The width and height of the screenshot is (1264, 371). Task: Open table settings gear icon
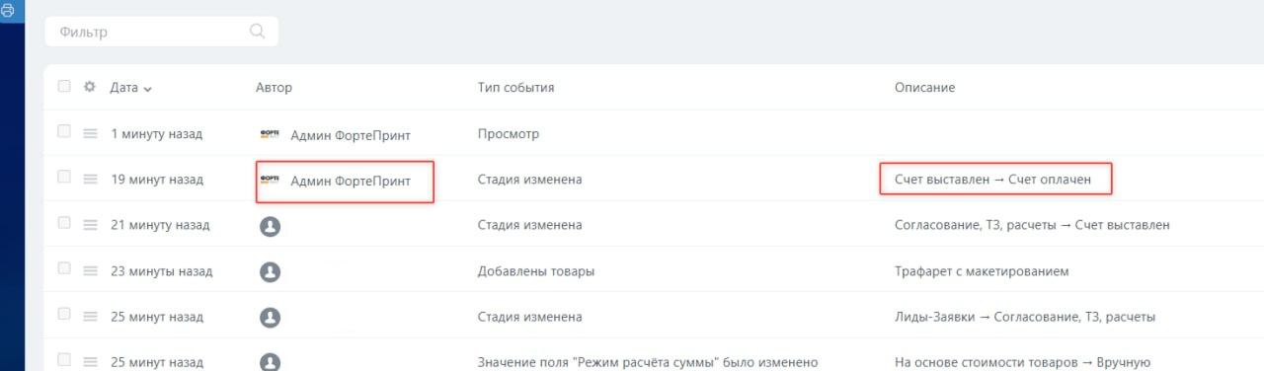click(90, 87)
